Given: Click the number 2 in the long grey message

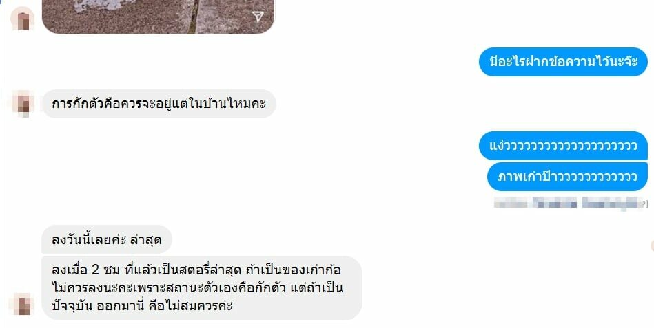Looking at the screenshot, I should pos(95,270).
